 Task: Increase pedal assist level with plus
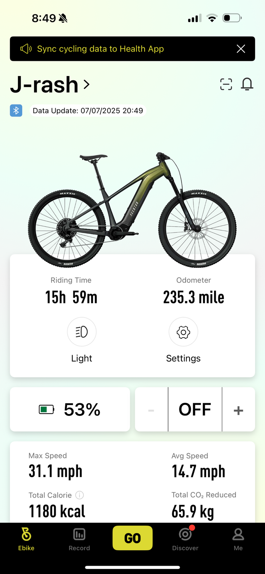click(238, 410)
